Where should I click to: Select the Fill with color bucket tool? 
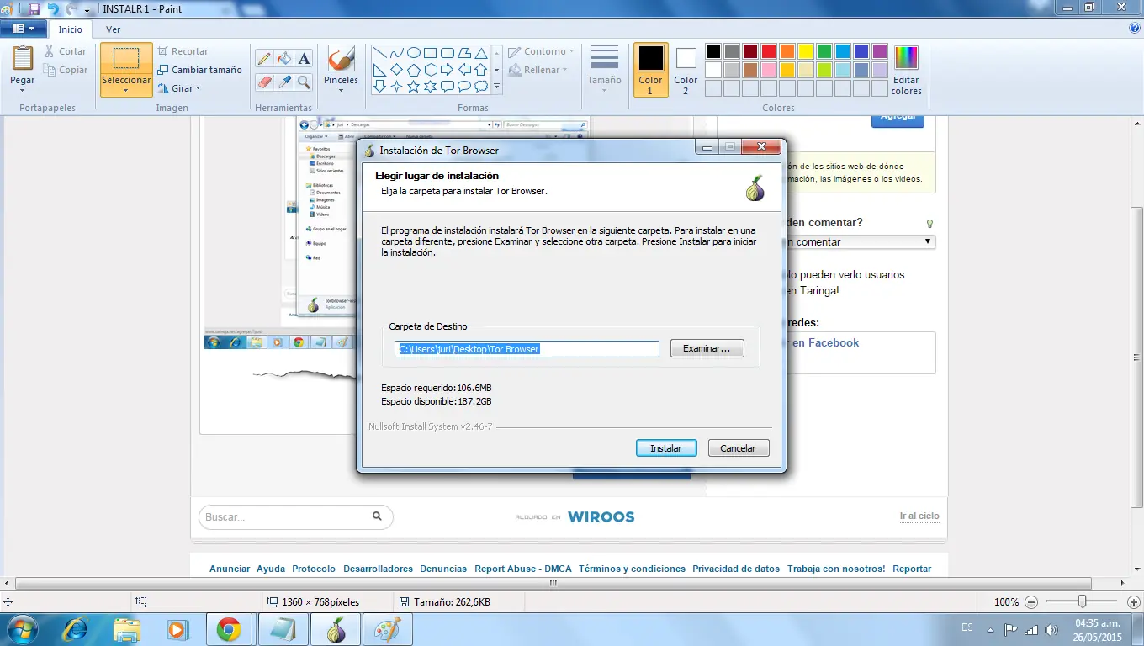point(284,58)
